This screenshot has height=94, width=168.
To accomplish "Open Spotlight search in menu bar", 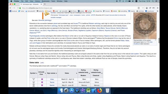I will pos(153,1).
